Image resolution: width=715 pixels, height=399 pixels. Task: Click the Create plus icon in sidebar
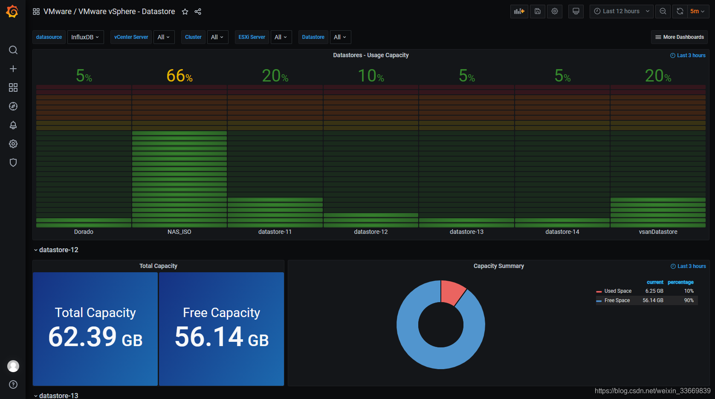13,69
